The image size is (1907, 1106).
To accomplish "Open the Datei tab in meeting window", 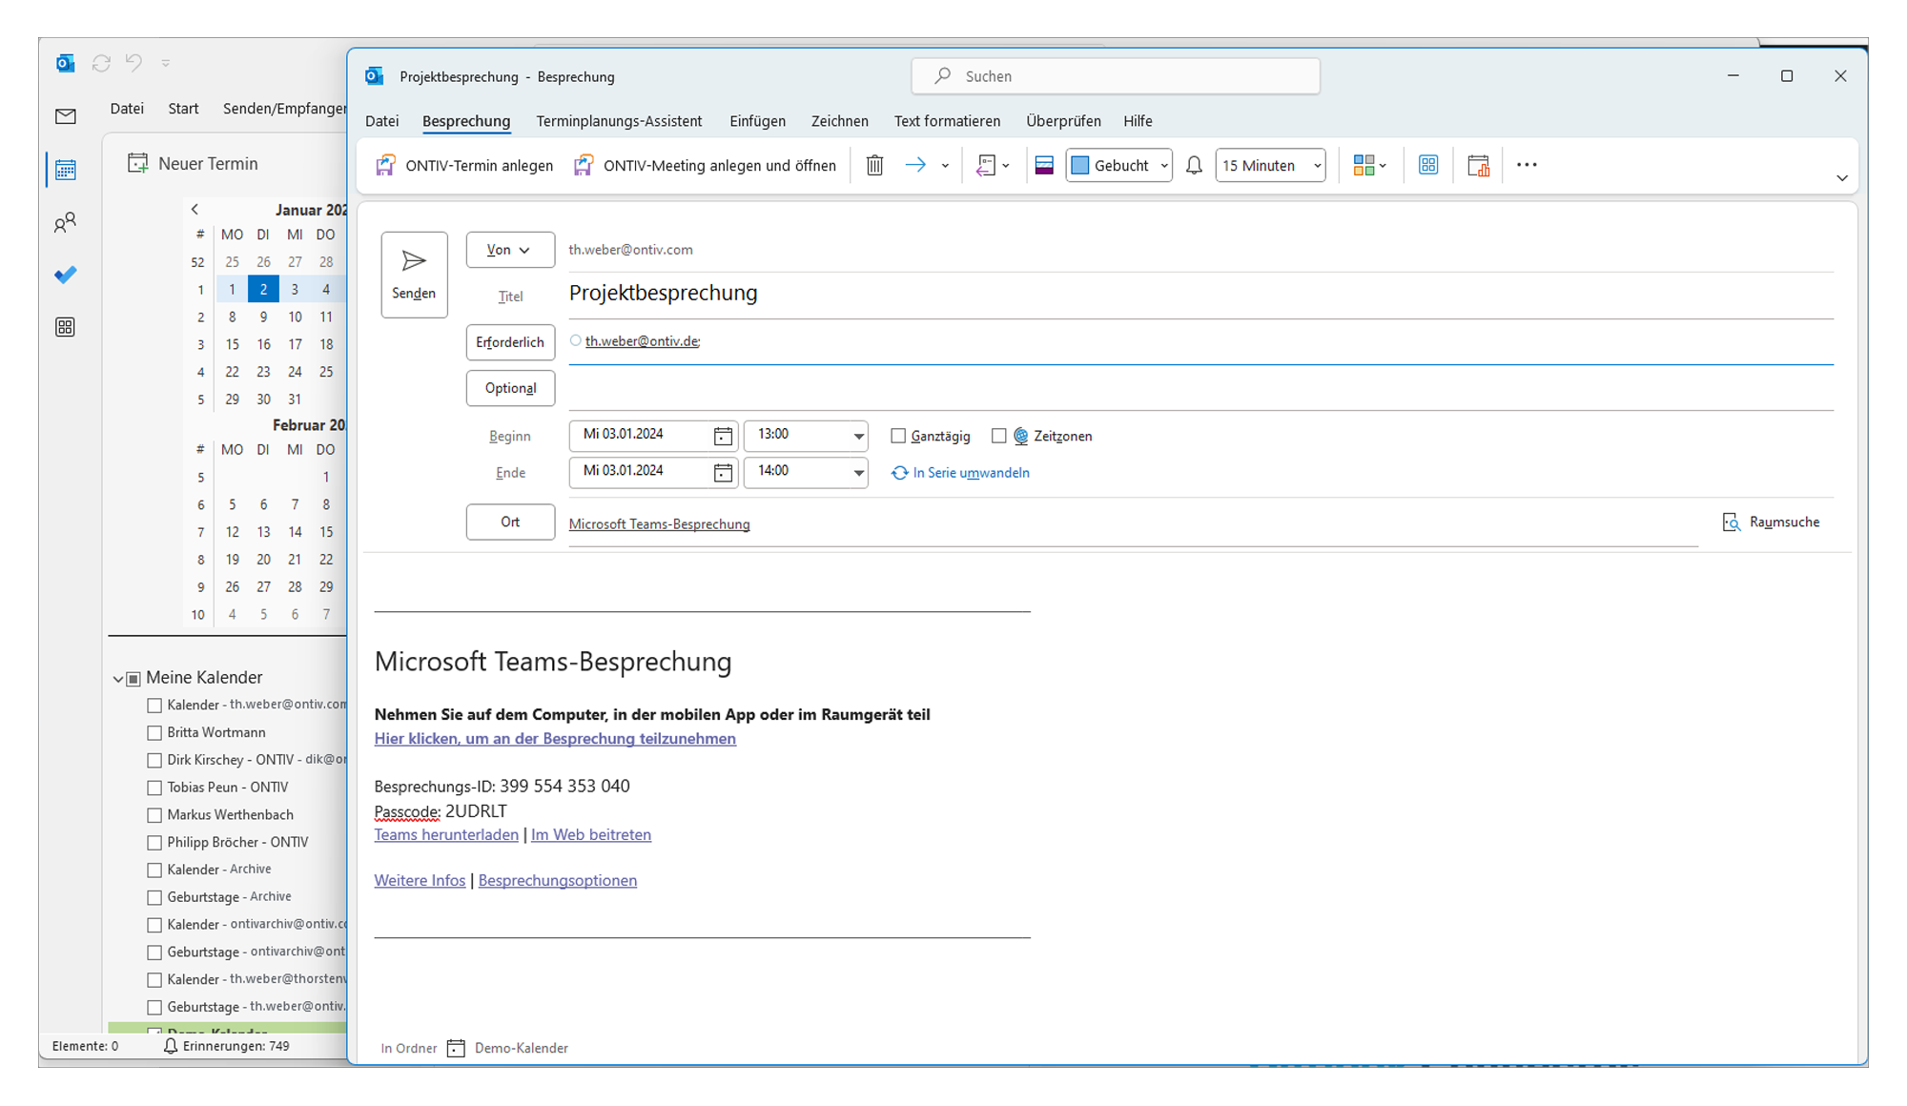I will click(381, 121).
